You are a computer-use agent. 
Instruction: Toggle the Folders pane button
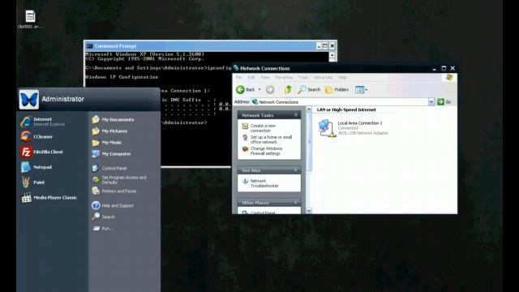point(337,90)
